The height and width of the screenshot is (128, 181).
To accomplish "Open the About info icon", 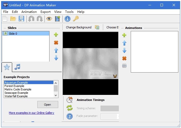I will (x=67, y=19).
